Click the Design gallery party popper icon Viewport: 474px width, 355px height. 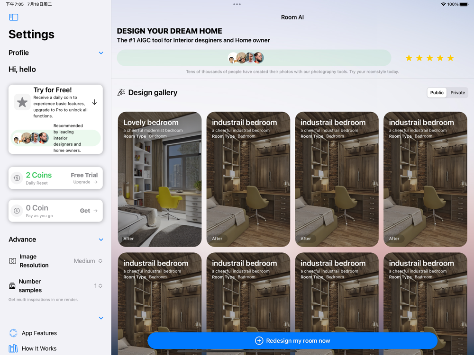121,93
